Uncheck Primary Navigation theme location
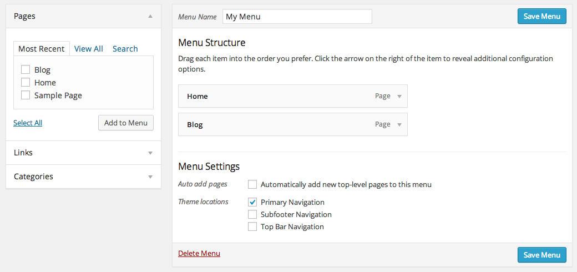 tap(252, 202)
